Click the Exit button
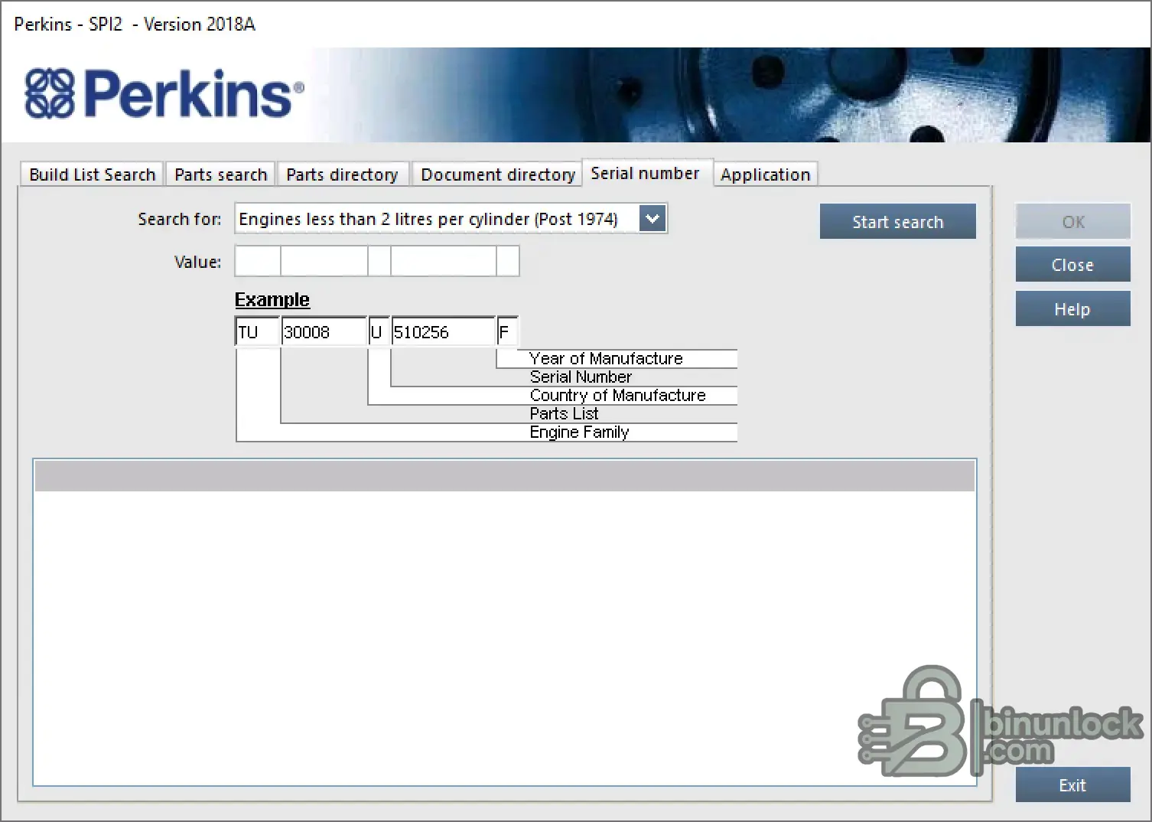 [1073, 785]
